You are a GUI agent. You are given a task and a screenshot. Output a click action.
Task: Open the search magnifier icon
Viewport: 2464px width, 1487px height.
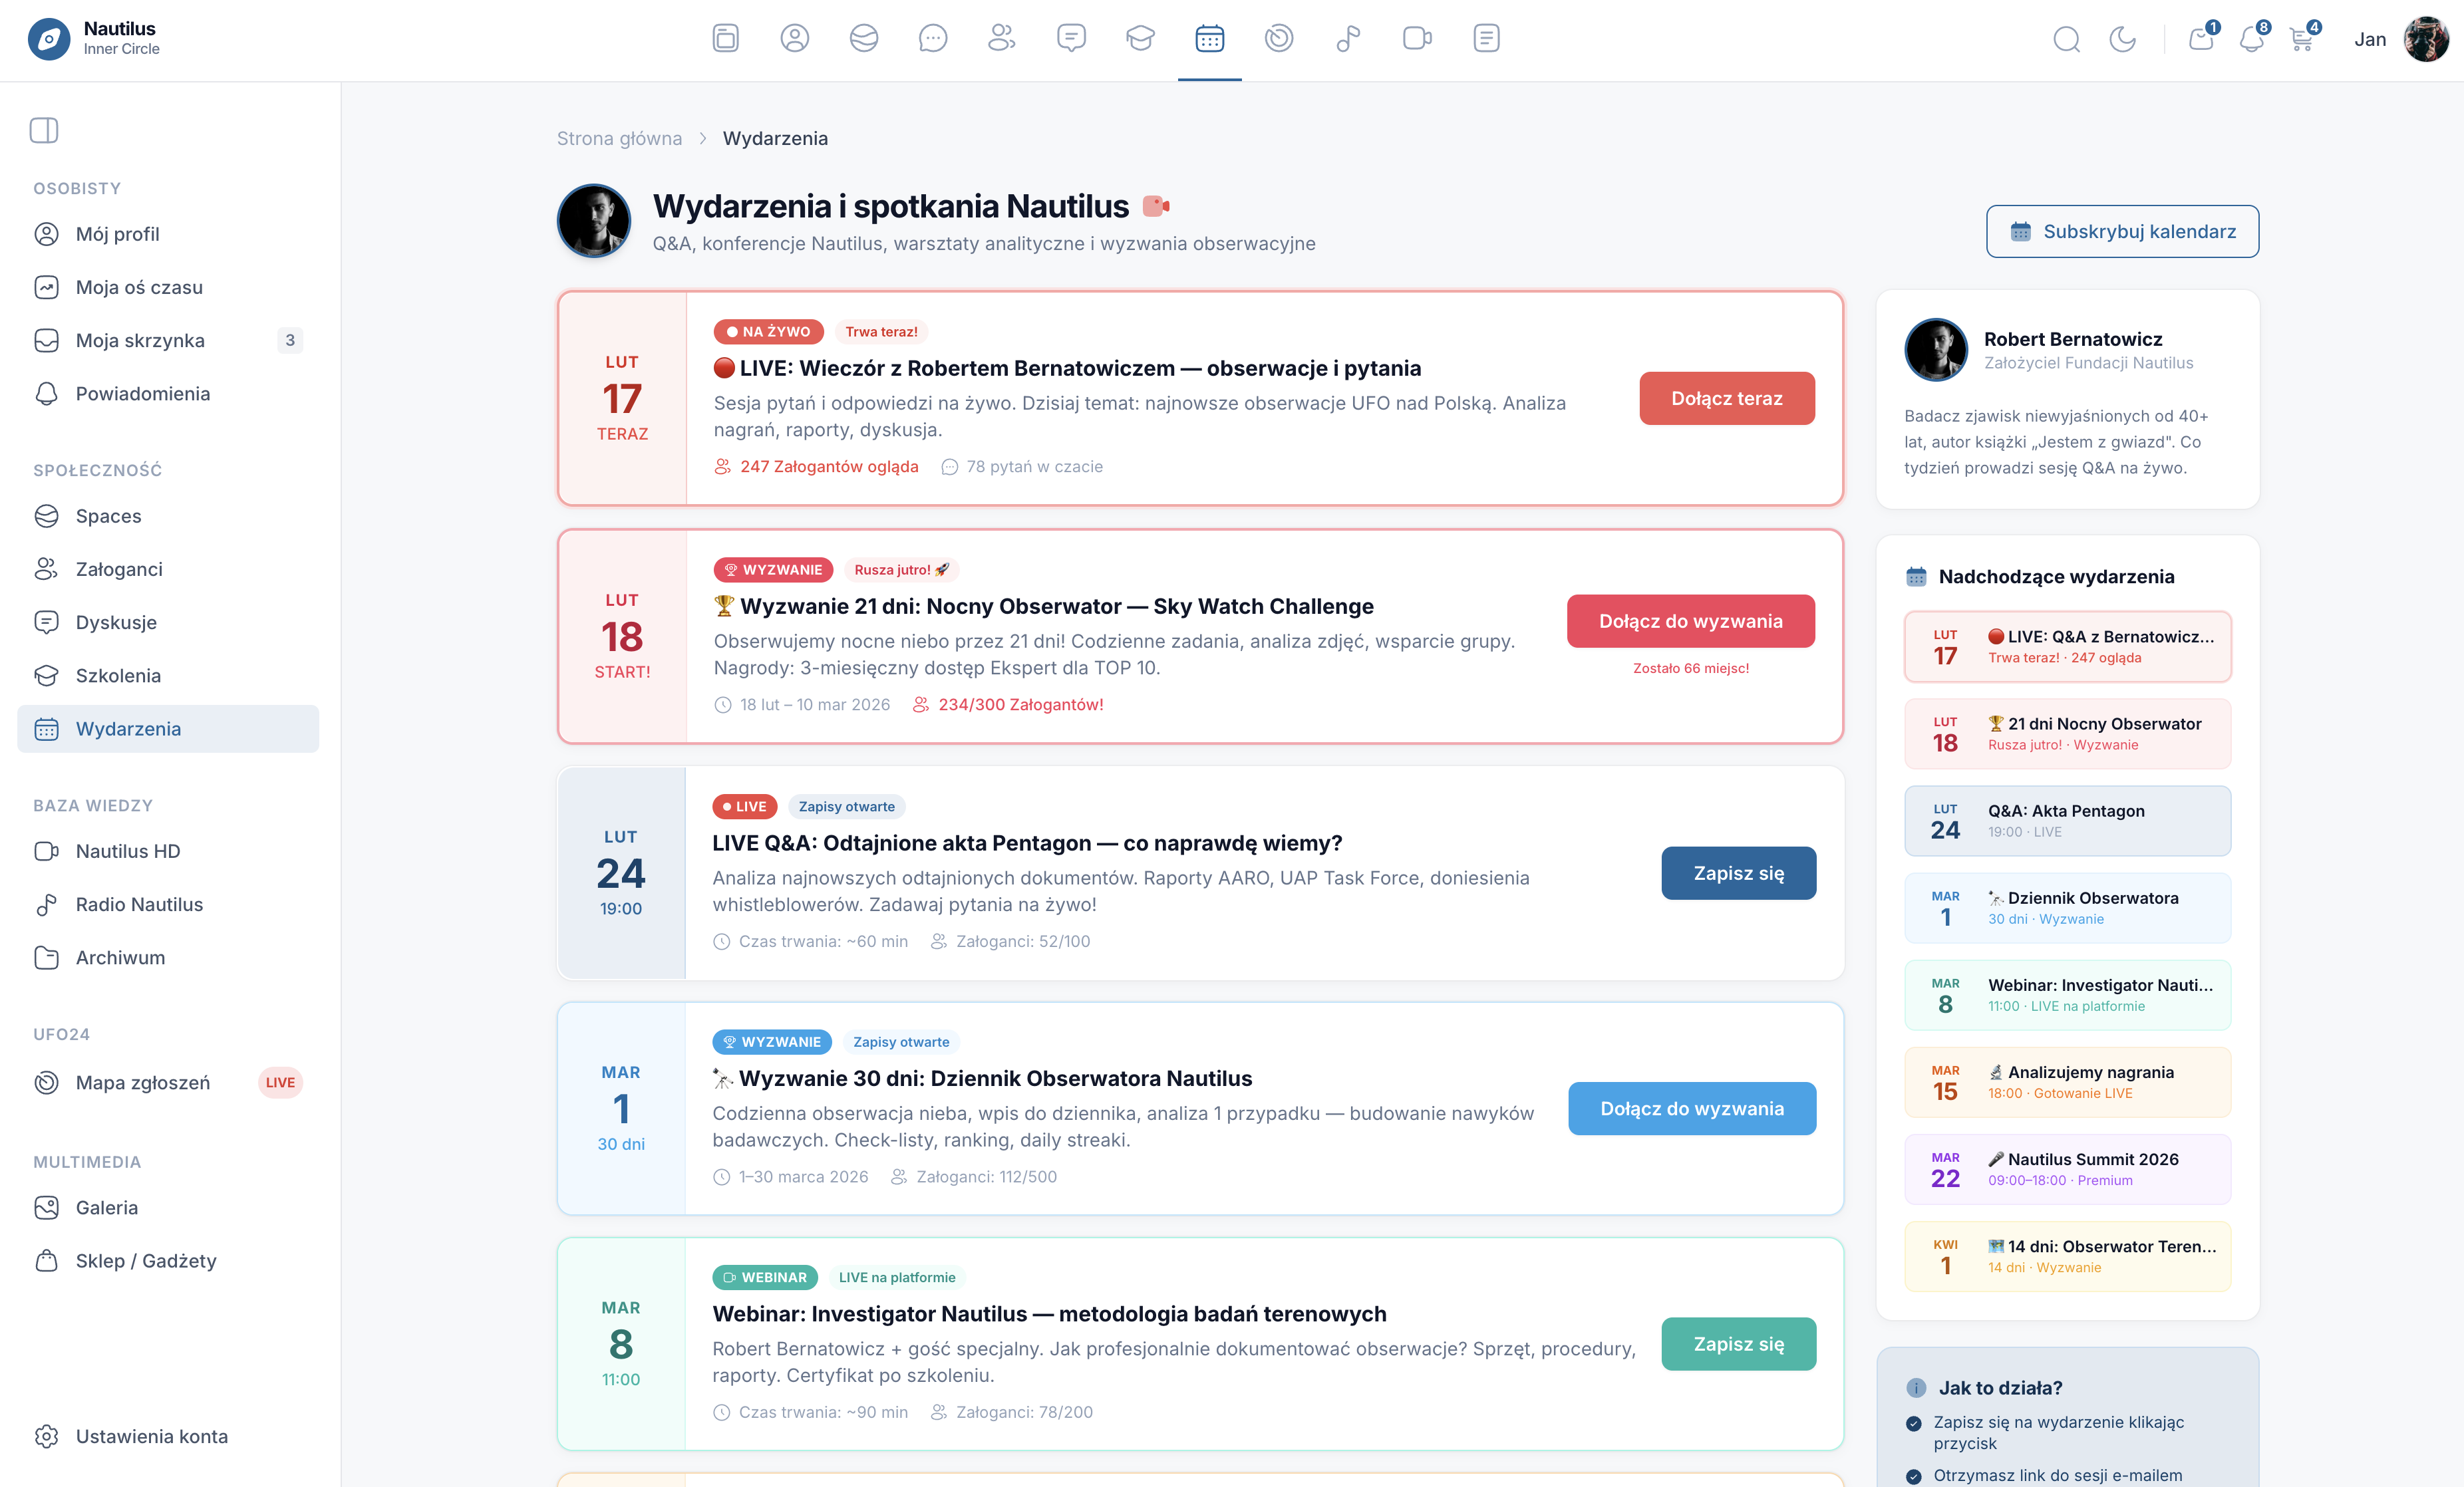click(2066, 39)
